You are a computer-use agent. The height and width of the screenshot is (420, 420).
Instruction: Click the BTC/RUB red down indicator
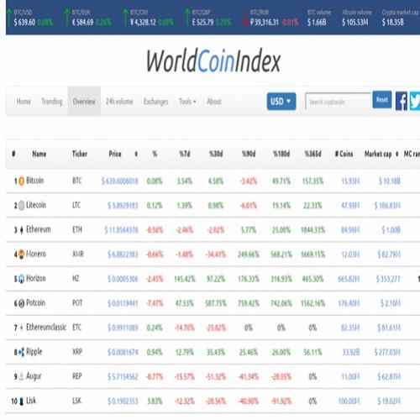tap(245, 18)
